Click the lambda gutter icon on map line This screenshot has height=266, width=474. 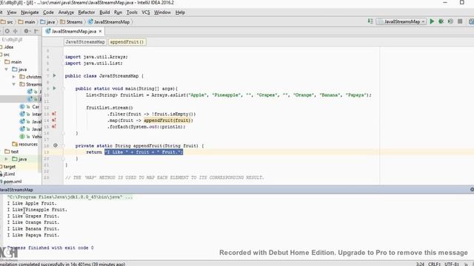click(x=54, y=120)
